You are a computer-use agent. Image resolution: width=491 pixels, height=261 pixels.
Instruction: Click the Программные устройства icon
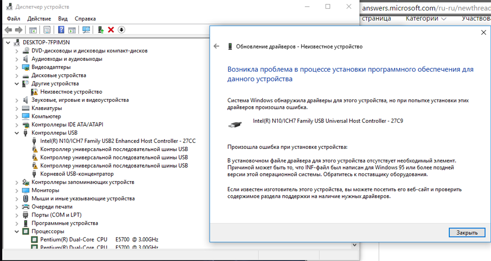pyautogui.click(x=26, y=223)
